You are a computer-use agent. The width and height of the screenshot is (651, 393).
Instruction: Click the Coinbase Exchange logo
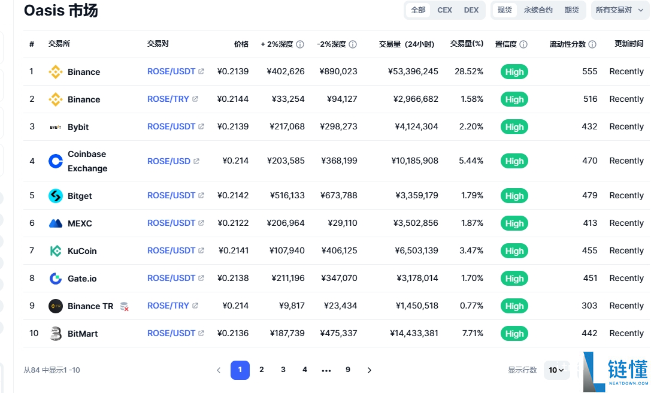[x=56, y=161]
